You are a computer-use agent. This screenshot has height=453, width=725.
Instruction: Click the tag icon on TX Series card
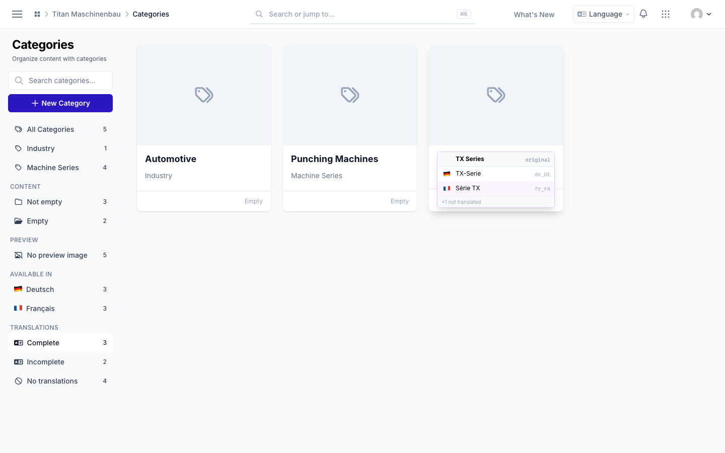point(496,95)
